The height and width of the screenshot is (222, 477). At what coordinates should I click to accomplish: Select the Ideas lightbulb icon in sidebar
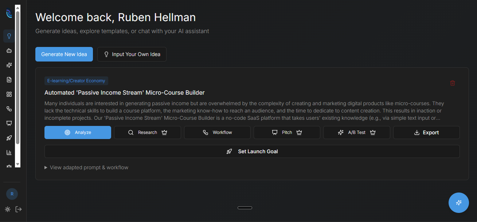(9, 36)
